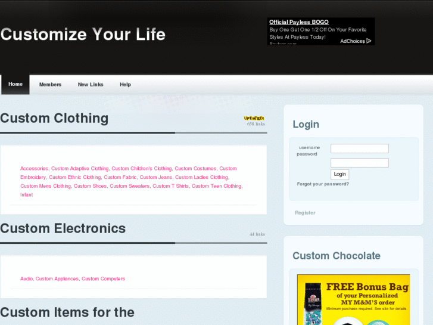The height and width of the screenshot is (325, 433).
Task: Open the Members menu item
Action: point(50,84)
